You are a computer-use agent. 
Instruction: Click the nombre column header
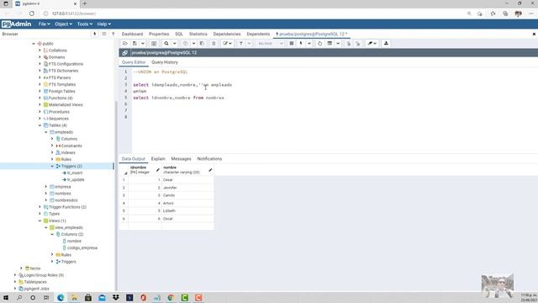click(x=187, y=170)
